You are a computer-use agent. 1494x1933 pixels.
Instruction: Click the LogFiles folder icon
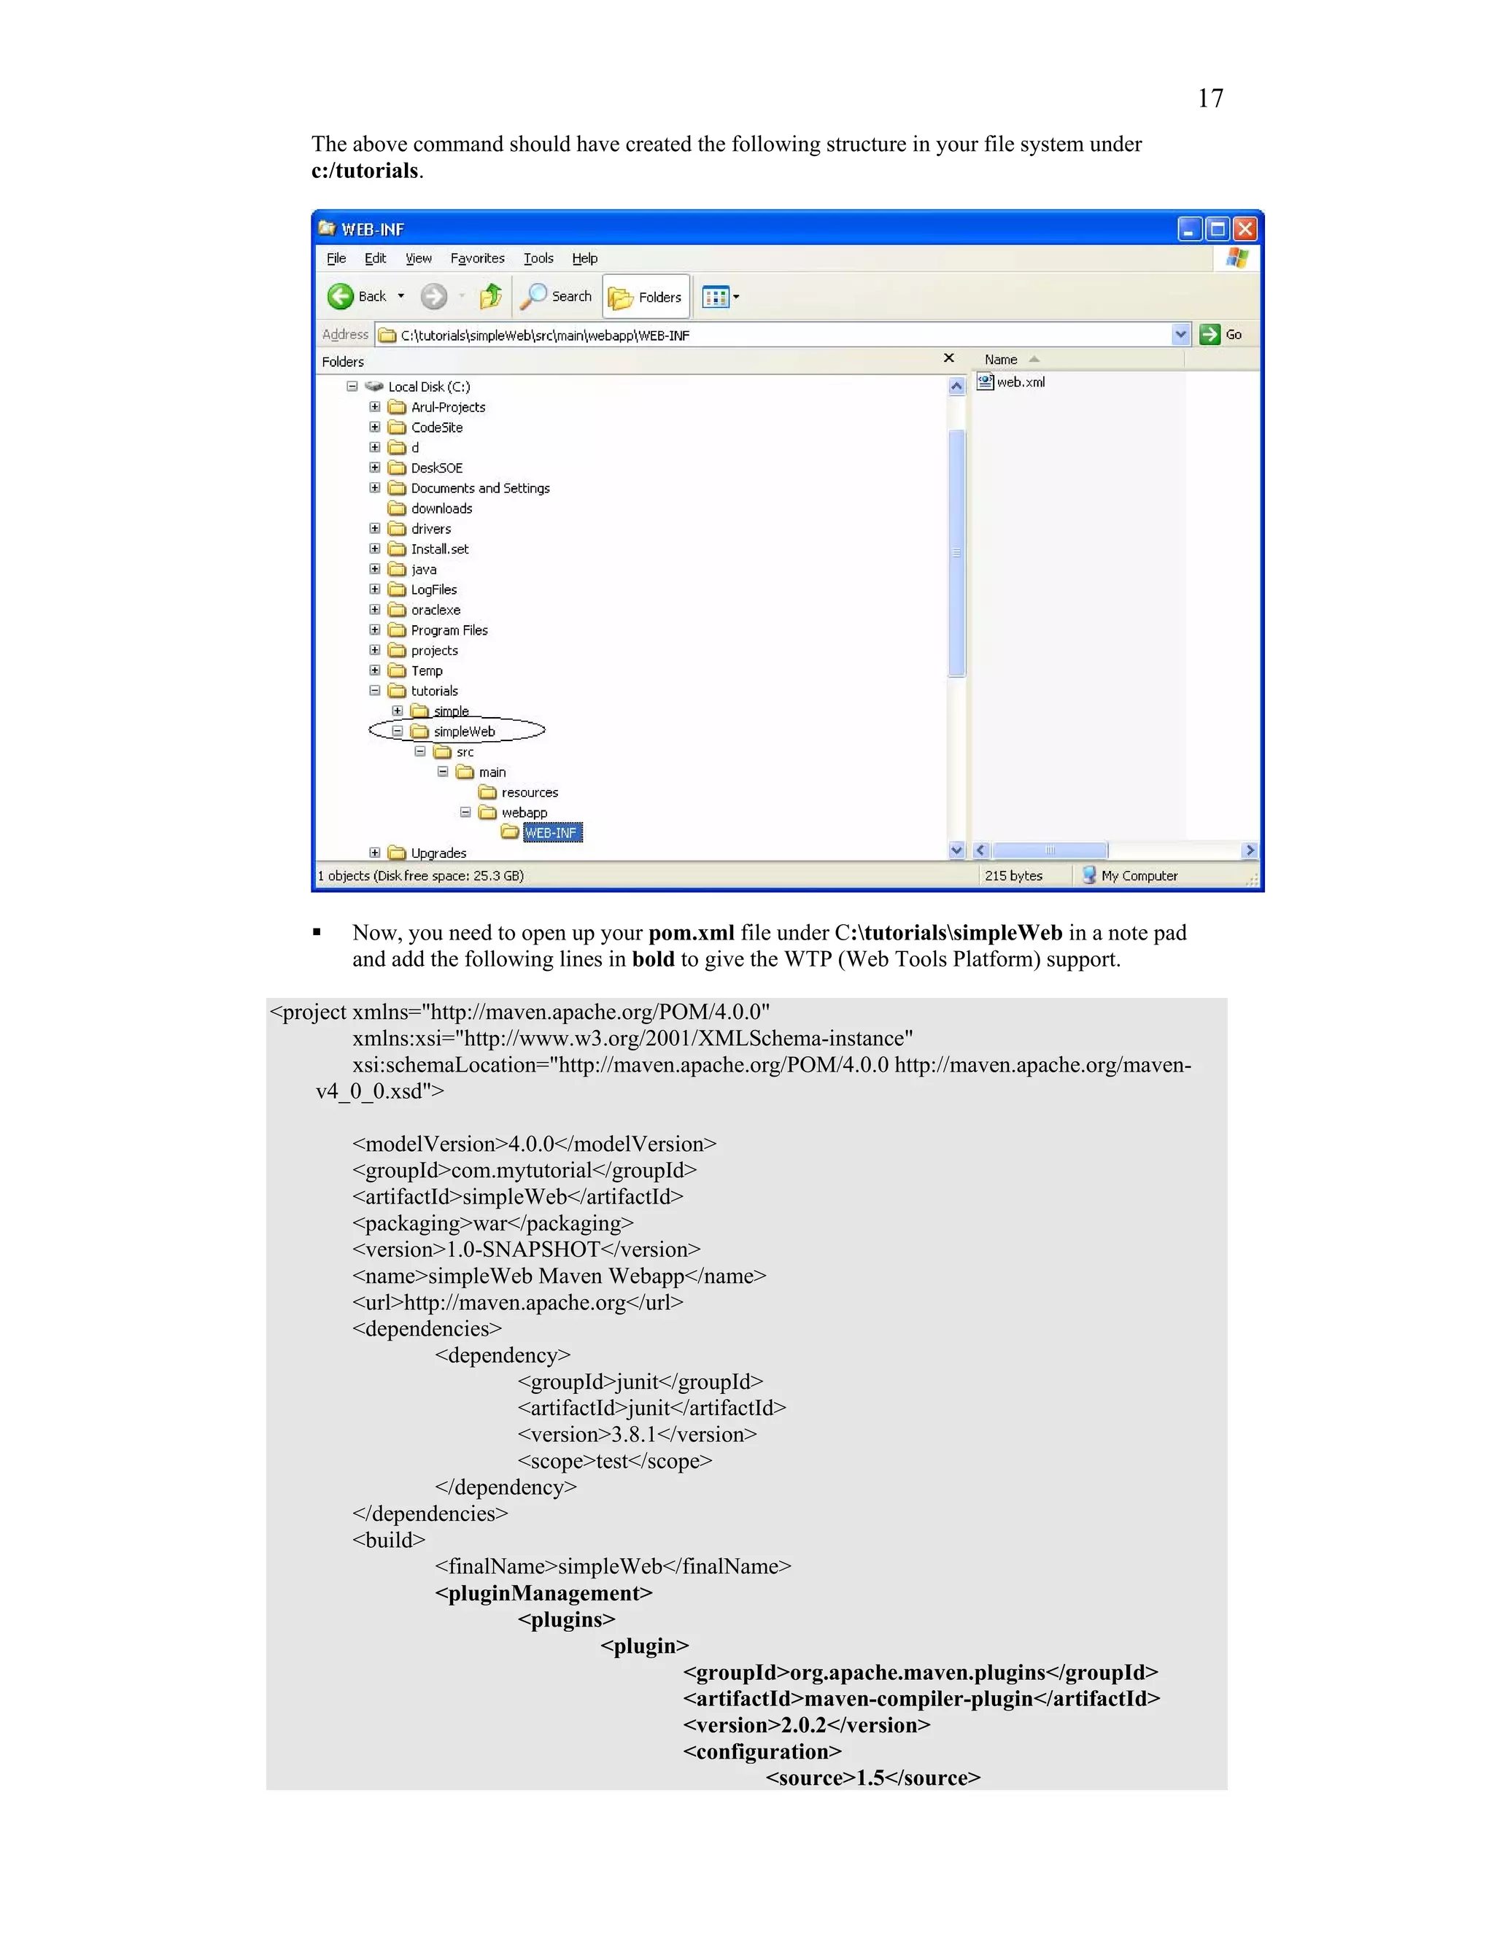[x=398, y=590]
